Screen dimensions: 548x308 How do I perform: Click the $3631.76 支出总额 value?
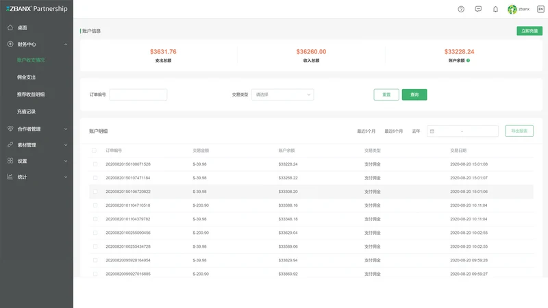click(x=163, y=52)
